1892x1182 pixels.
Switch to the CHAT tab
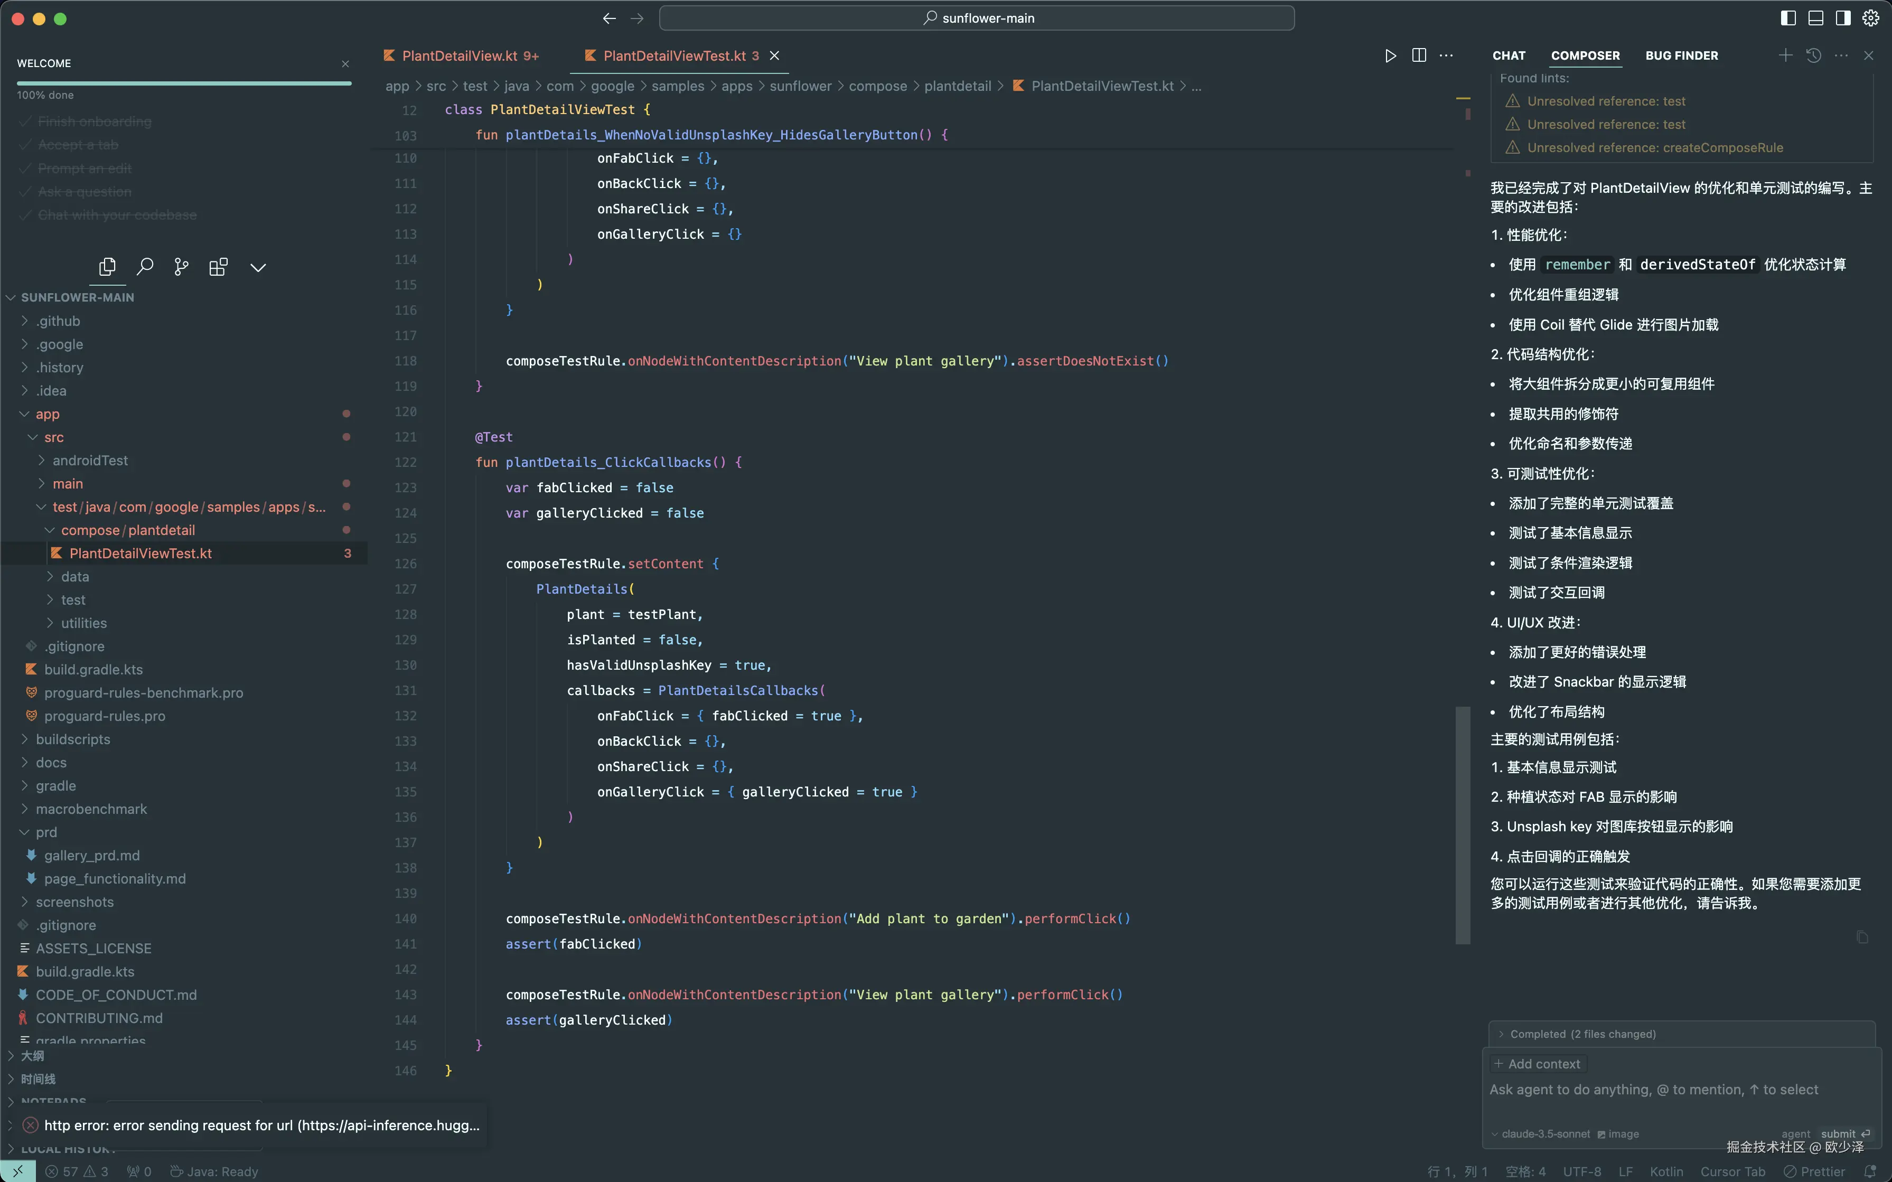point(1508,55)
